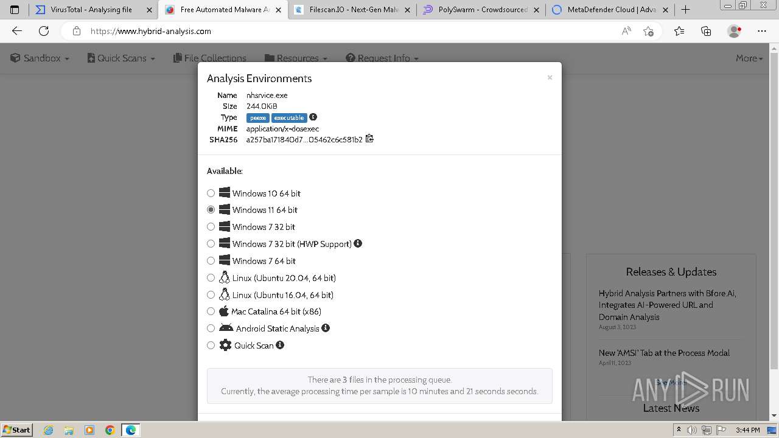Select the Windows 7 64 bit radio button
Viewport: 779px width, 438px height.
211,260
